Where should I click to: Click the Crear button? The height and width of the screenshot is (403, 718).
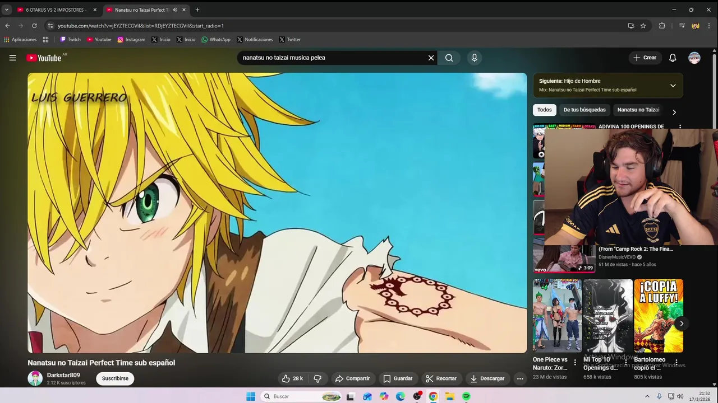pos(645,58)
